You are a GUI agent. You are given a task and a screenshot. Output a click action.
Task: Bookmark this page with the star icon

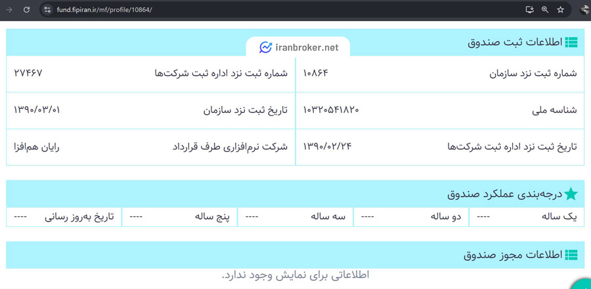tap(561, 10)
